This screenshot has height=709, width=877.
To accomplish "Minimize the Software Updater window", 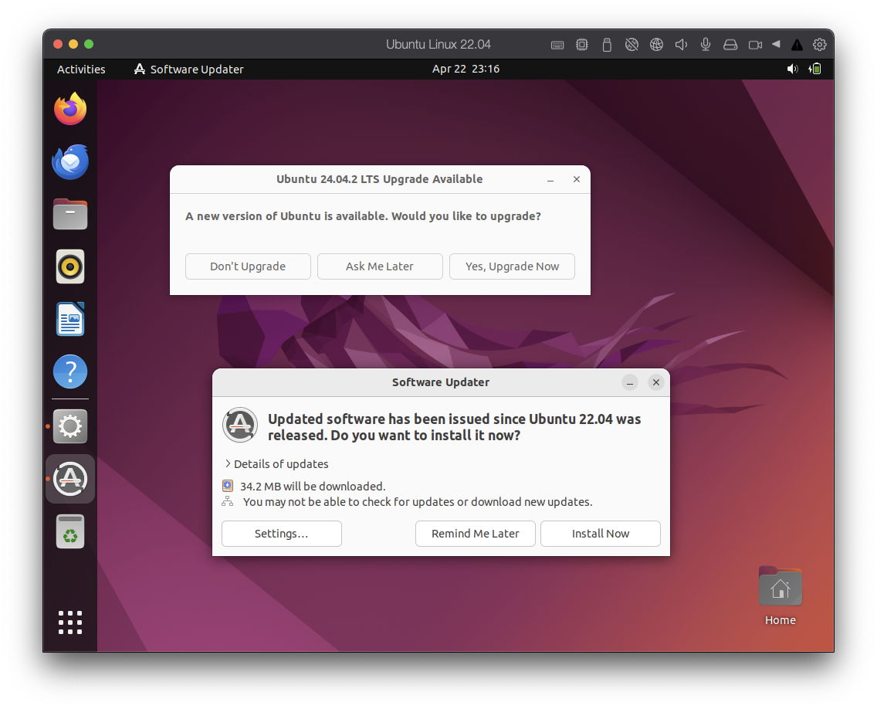I will coord(630,383).
